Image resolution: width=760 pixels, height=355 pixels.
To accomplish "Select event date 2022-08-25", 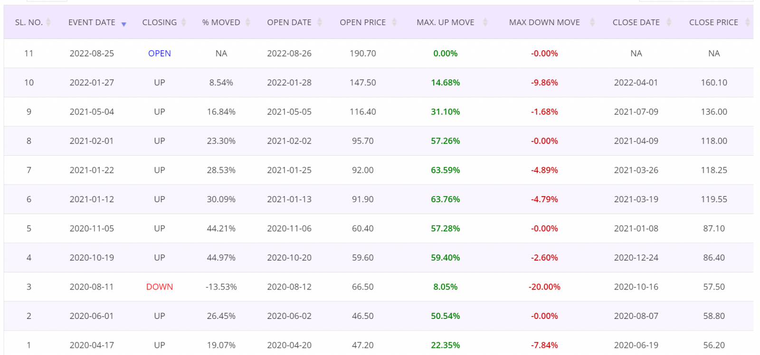I will 92,54.
